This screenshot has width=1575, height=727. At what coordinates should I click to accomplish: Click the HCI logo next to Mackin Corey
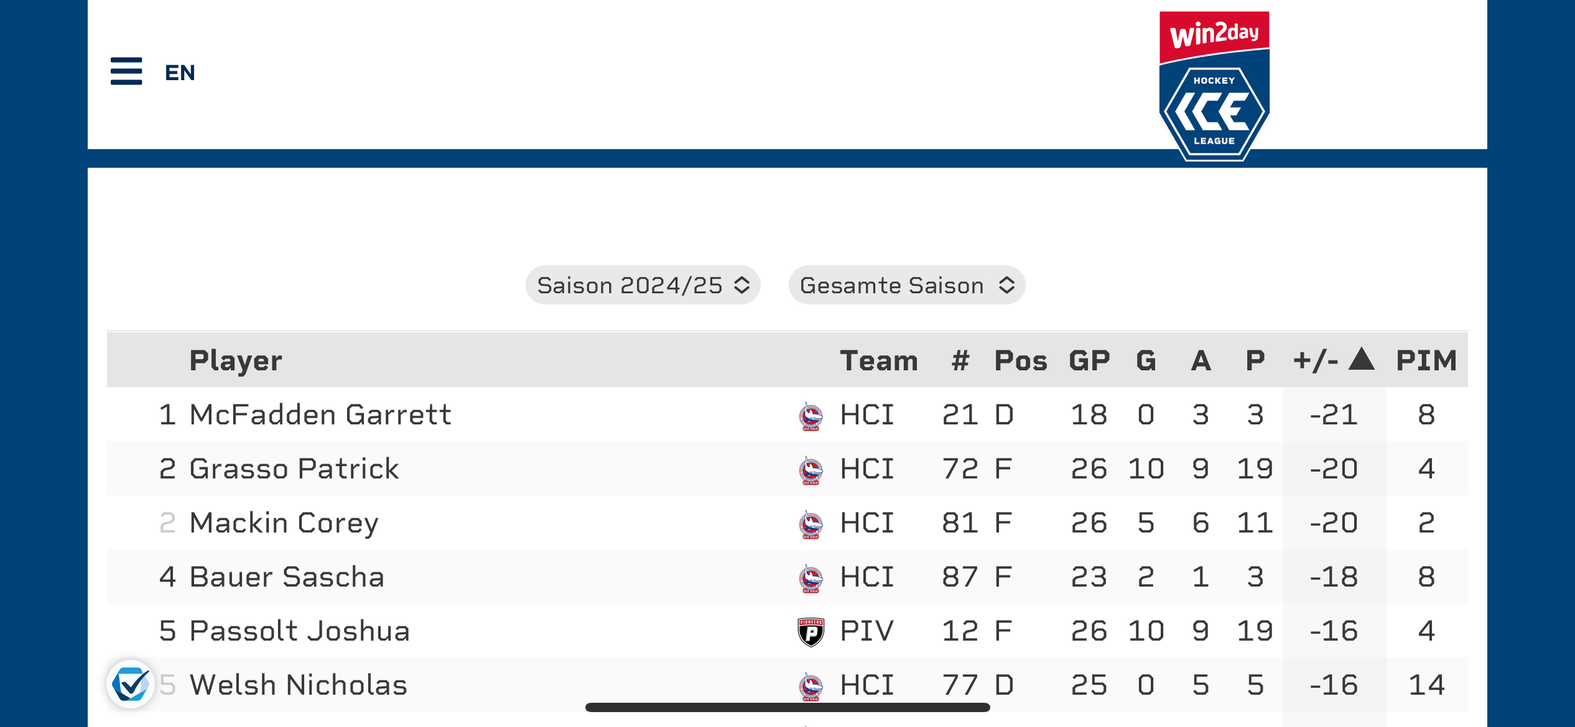click(811, 524)
